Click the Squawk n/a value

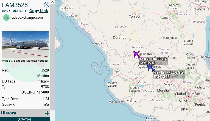[x=46, y=105]
